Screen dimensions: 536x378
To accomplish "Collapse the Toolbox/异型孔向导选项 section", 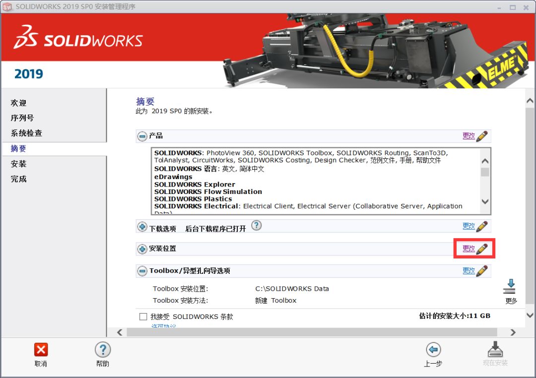I will (142, 271).
